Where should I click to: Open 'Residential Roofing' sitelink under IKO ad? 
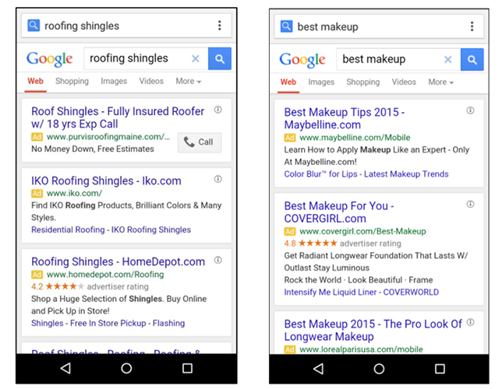pyautogui.click(x=68, y=230)
